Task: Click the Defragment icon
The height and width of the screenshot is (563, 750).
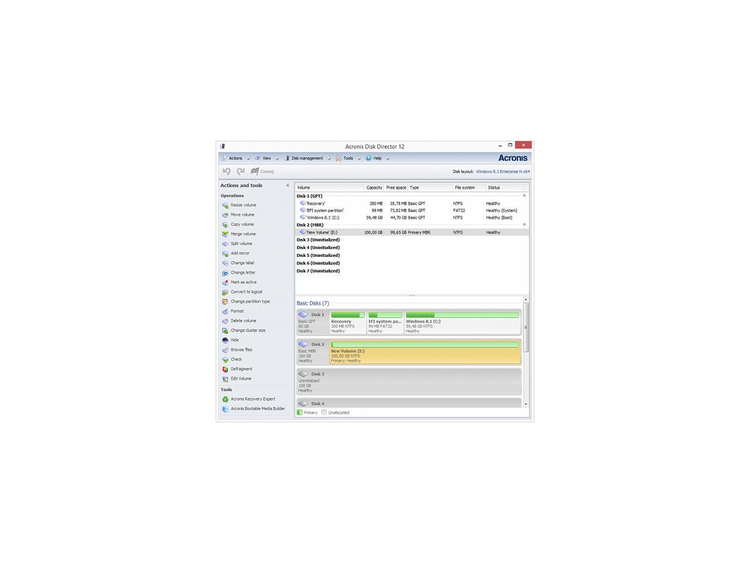Action: 225,369
